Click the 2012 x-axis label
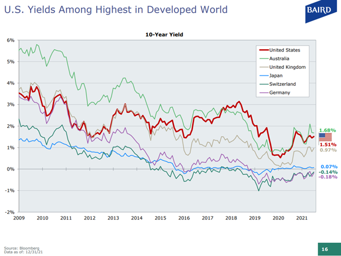 coord(90,218)
